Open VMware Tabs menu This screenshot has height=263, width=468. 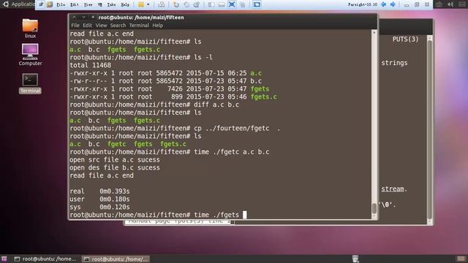(x=111, y=4)
